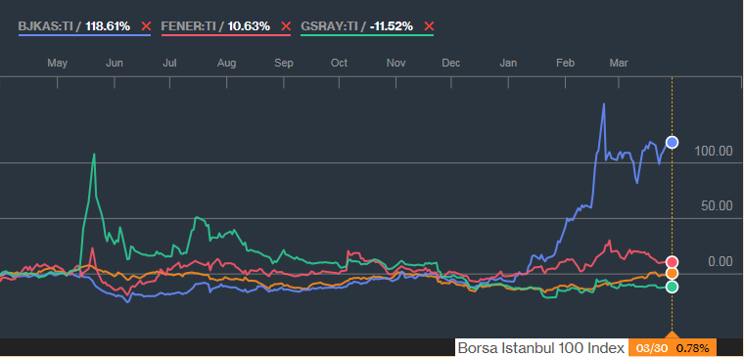Click the Dec tick on time axis
The image size is (744, 357).
(450, 63)
